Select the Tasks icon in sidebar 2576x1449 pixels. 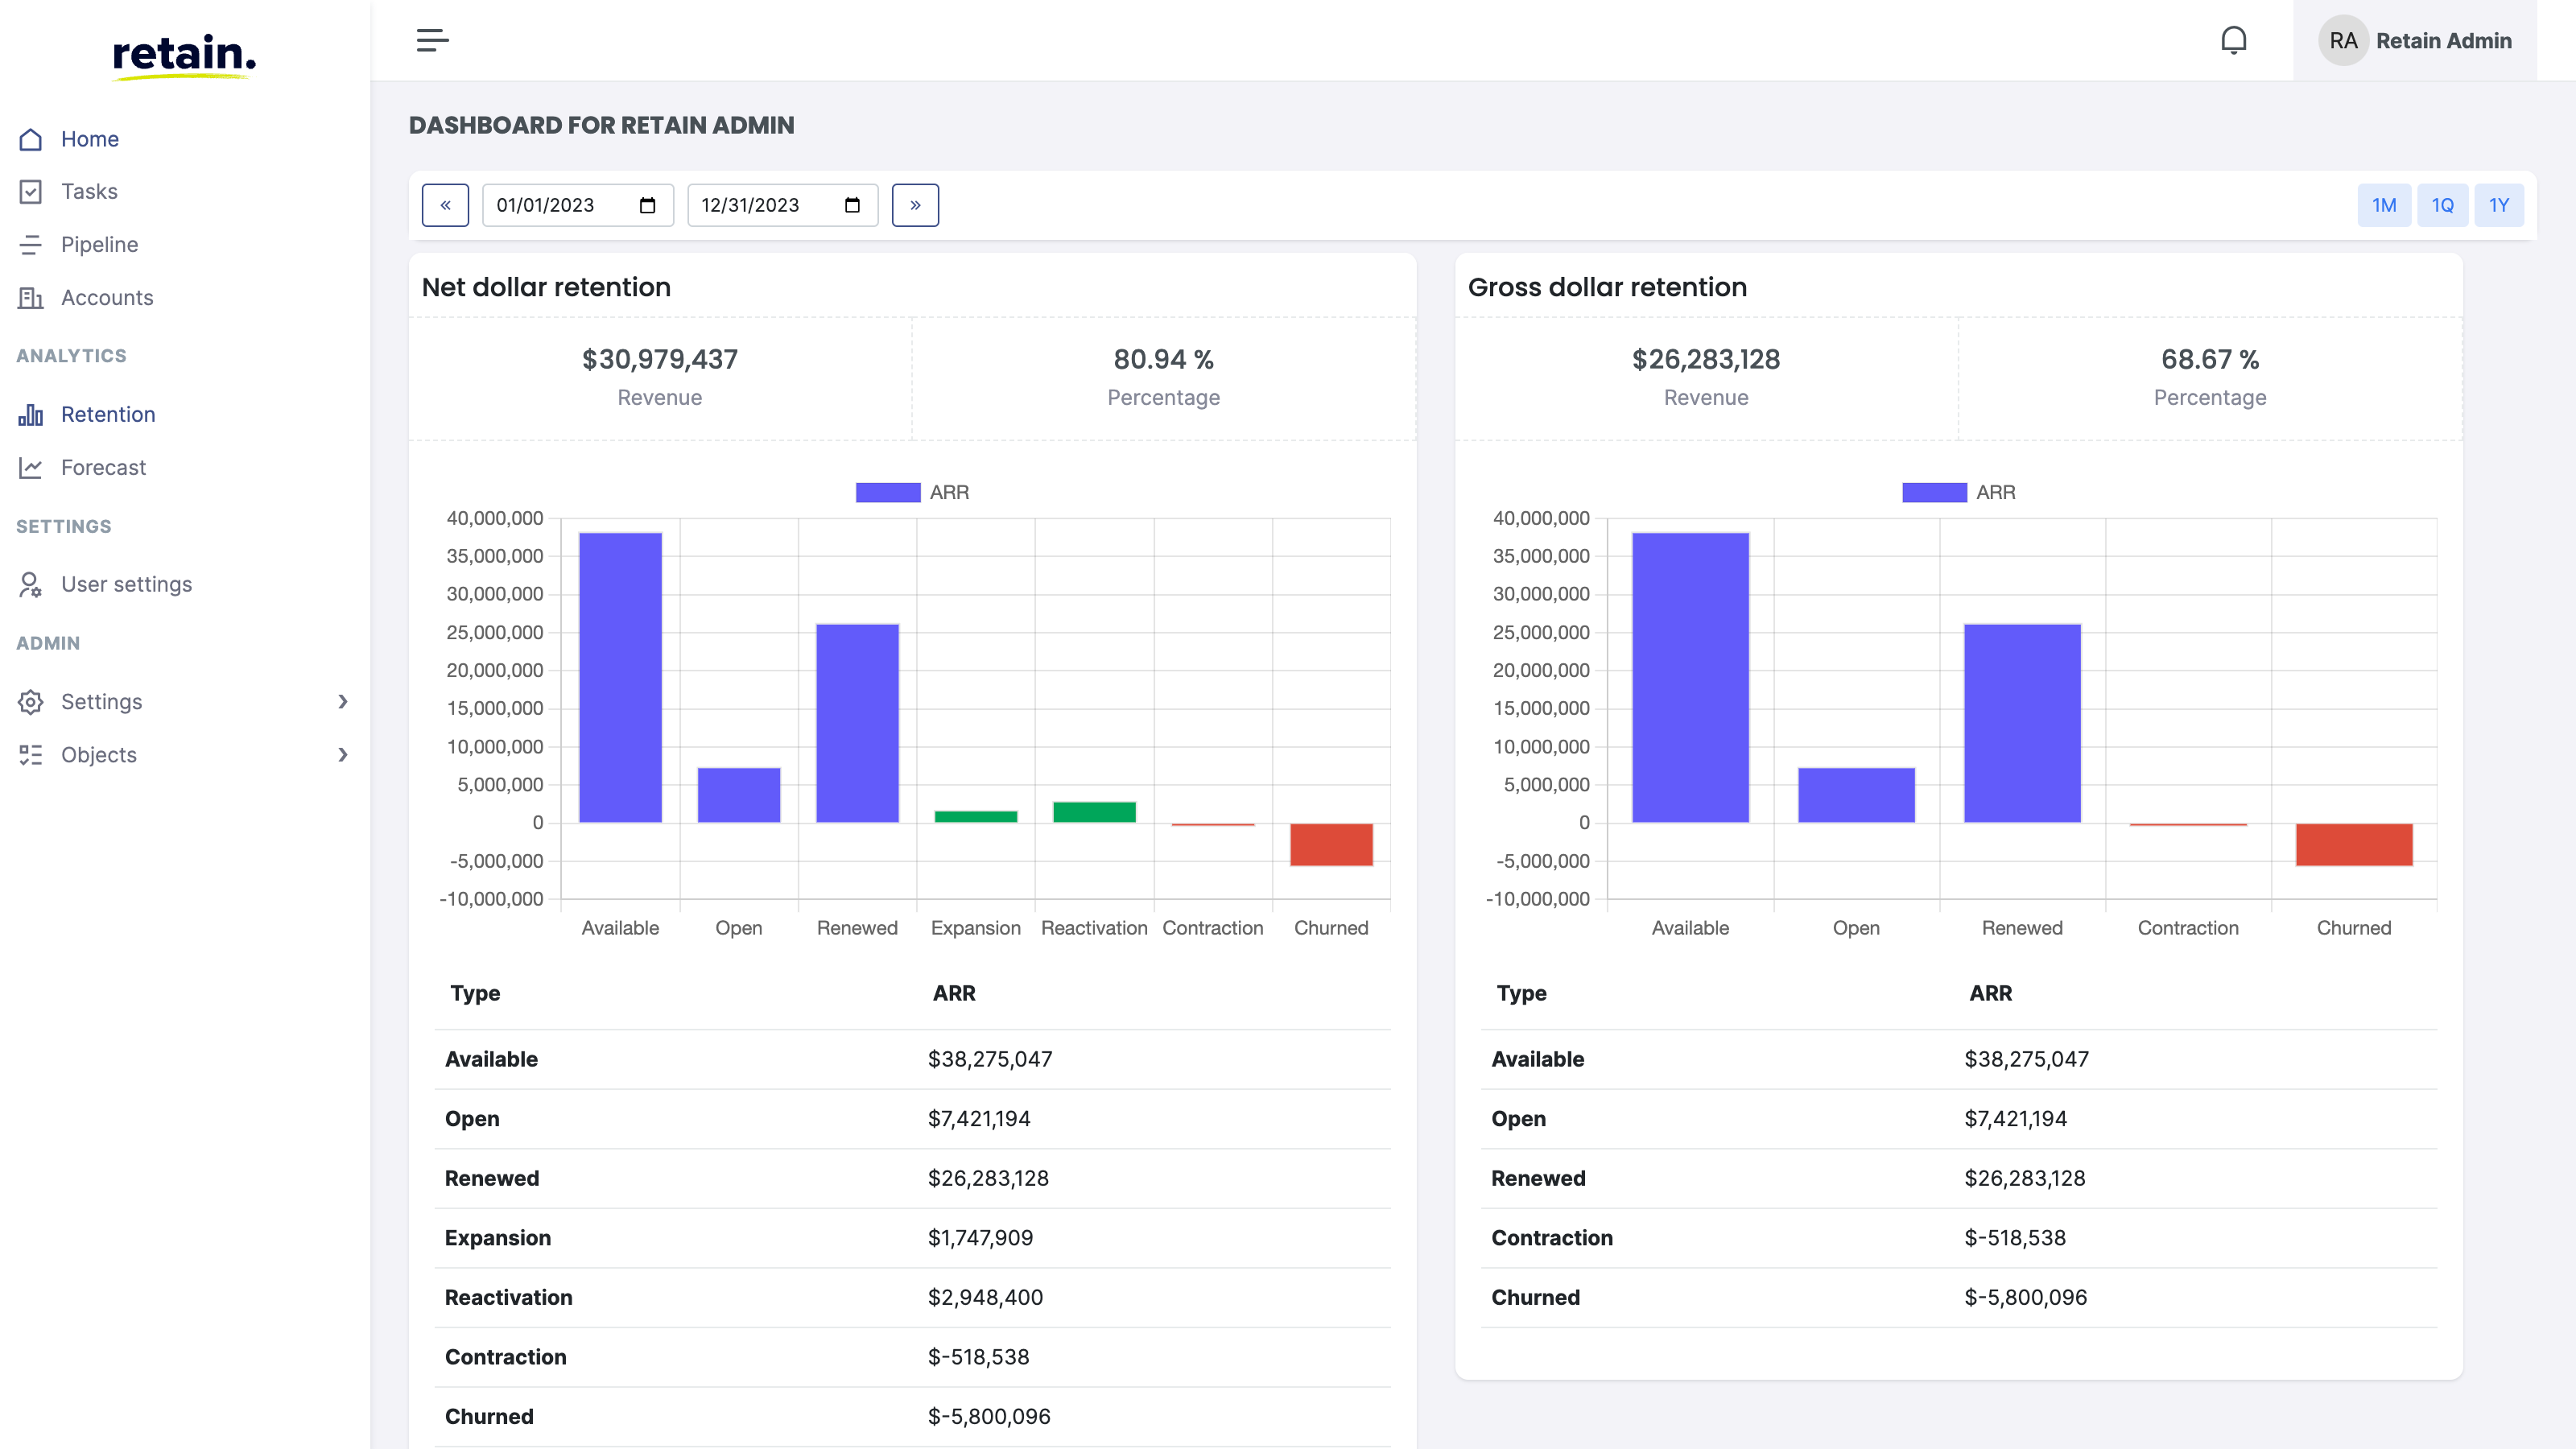(31, 191)
